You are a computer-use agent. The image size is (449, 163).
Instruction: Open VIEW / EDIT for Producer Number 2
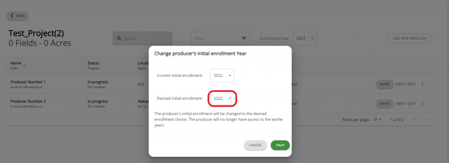[406, 104]
